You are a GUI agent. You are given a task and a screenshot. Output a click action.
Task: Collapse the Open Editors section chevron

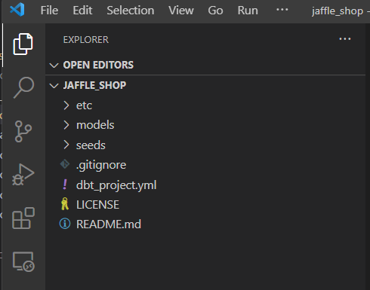[x=54, y=66]
